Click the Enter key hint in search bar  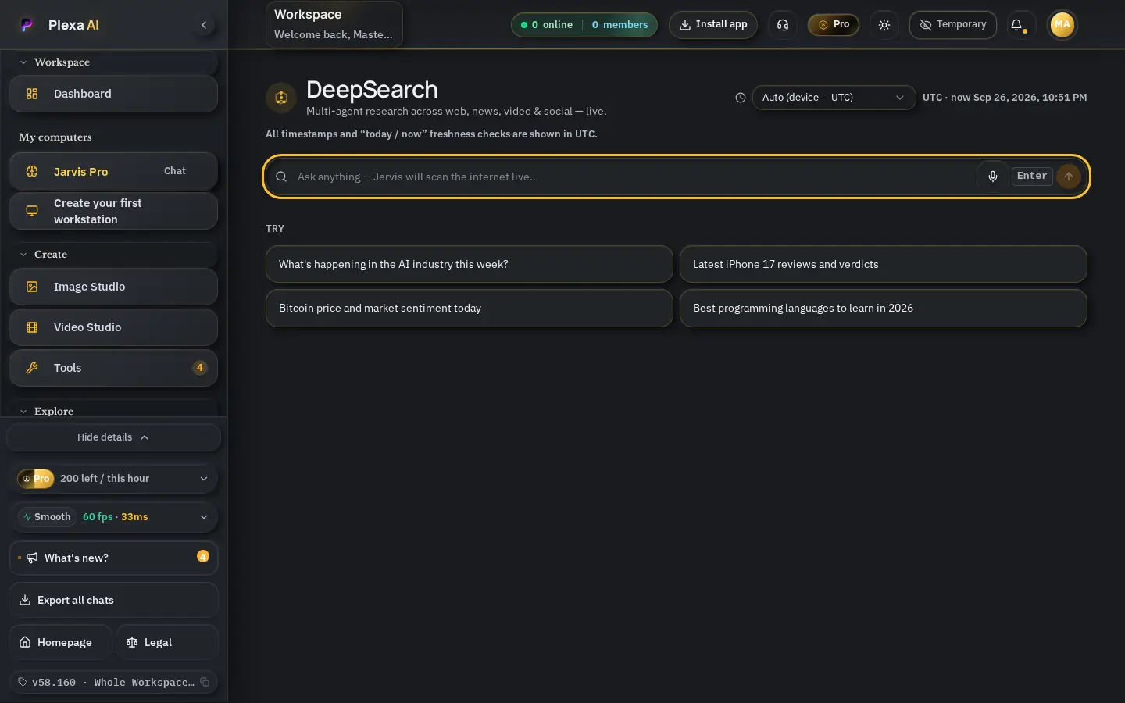coord(1032,176)
